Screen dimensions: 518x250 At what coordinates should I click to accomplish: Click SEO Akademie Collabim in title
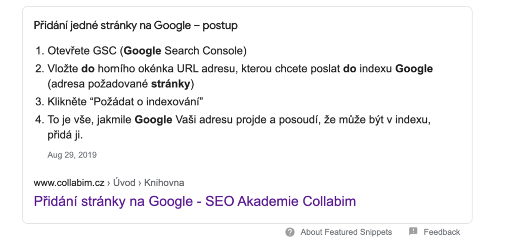pyautogui.click(x=280, y=201)
